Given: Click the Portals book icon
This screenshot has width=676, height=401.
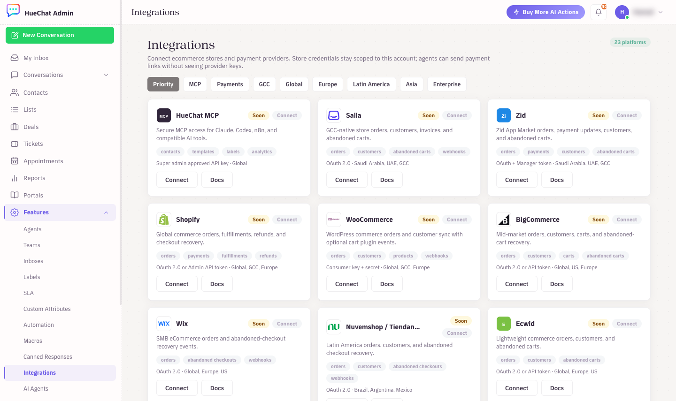Looking at the screenshot, I should pos(15,195).
